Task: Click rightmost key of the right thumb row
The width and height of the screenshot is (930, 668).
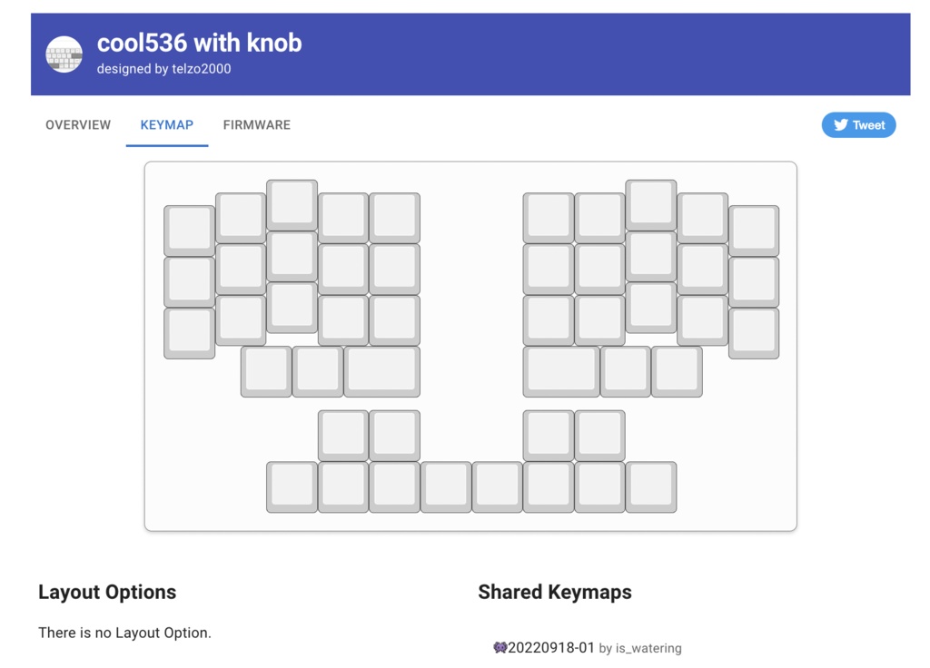Action: click(x=677, y=370)
